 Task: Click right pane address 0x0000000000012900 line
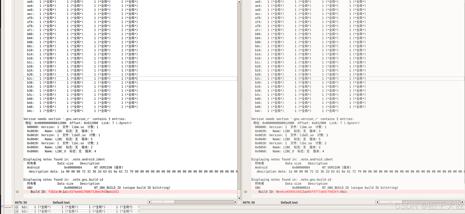(306, 123)
